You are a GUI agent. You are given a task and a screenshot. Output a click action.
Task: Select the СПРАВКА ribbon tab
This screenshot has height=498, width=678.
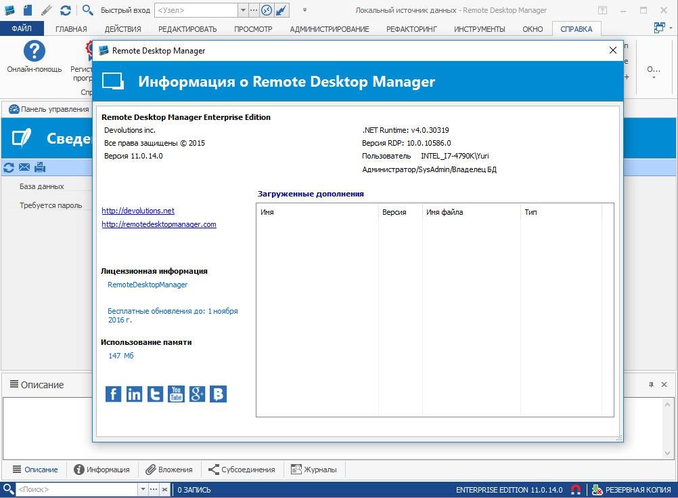click(x=576, y=29)
